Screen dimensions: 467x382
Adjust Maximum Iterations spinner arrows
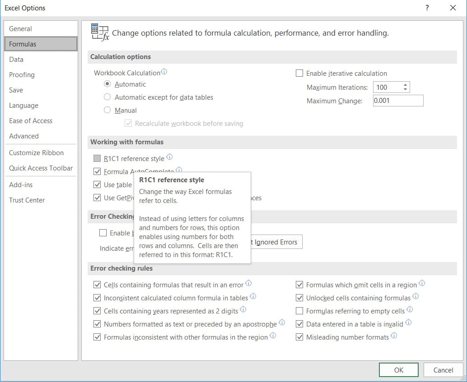point(405,87)
